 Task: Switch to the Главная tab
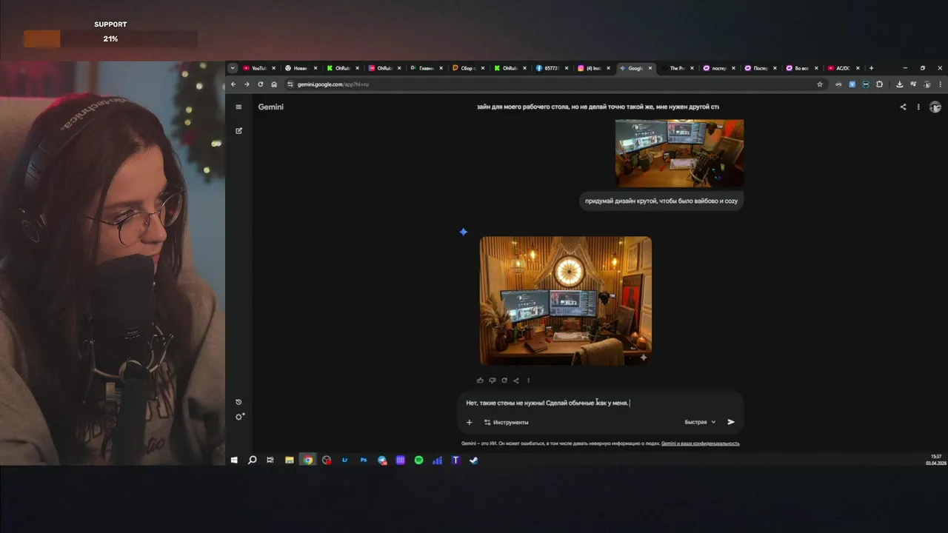point(426,68)
